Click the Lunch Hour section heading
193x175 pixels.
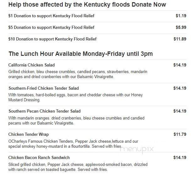pyautogui.click(x=81, y=54)
